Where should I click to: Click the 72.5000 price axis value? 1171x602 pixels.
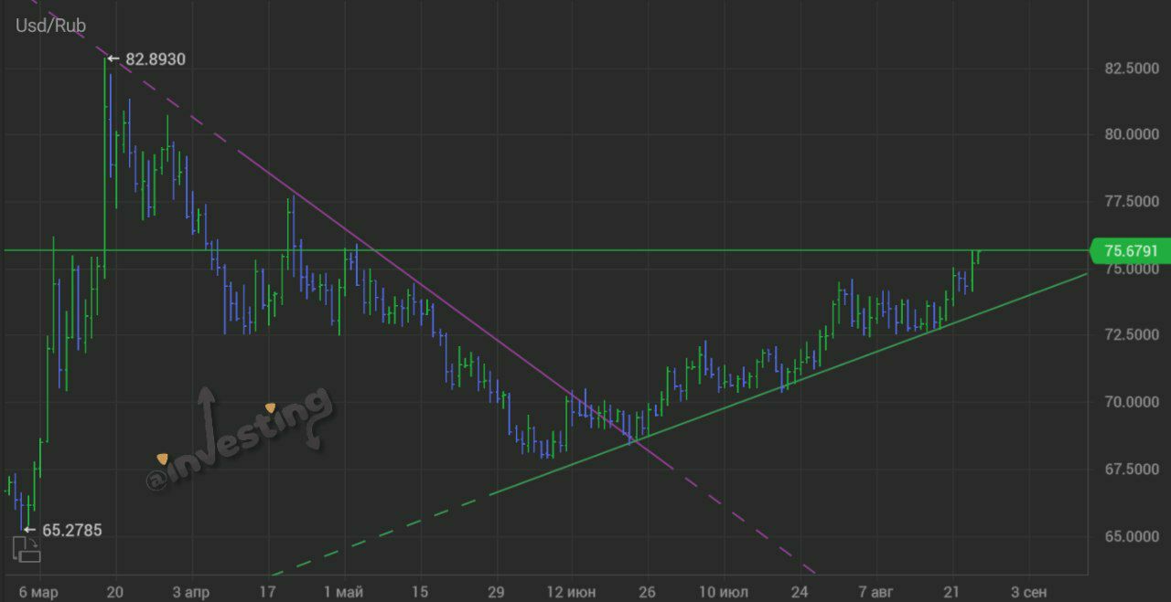pos(1132,335)
